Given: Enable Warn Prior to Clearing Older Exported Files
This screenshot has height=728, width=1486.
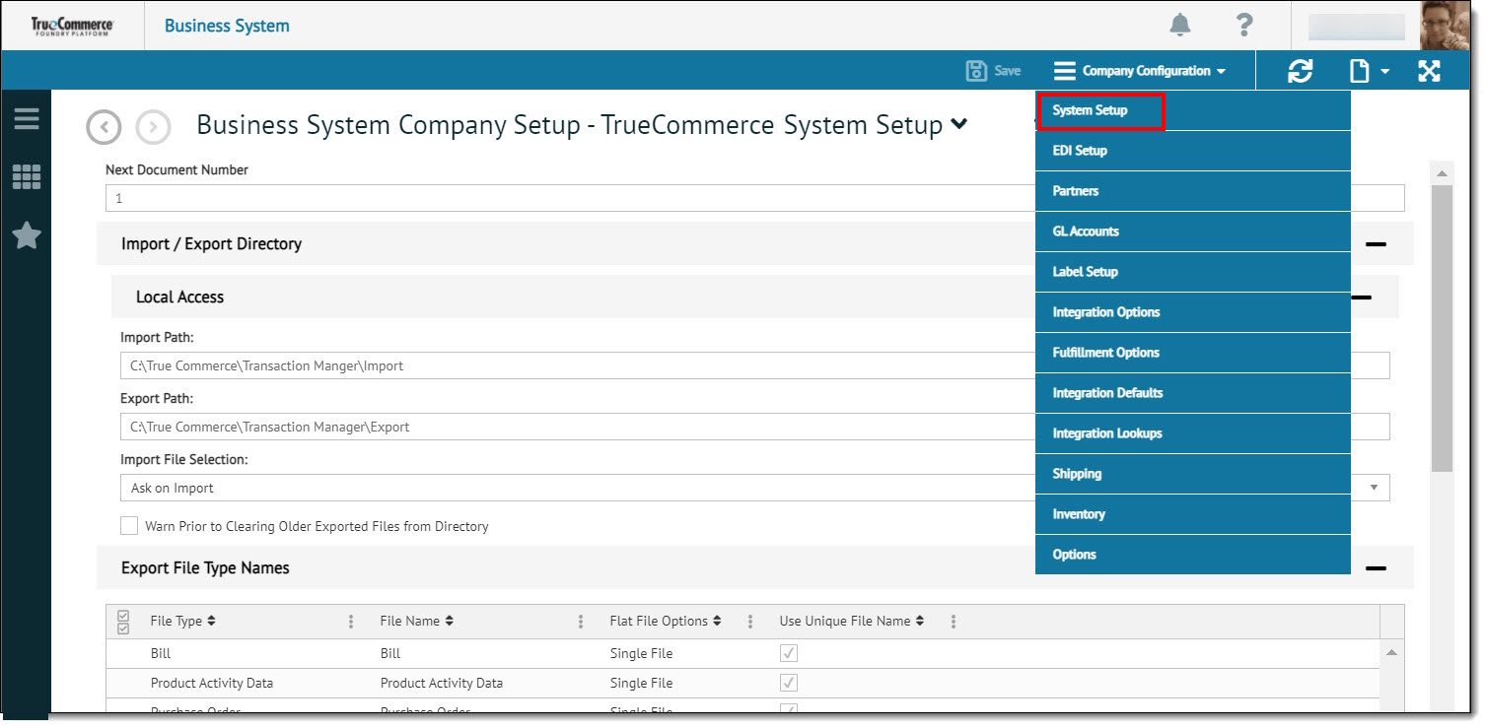Looking at the screenshot, I should coord(129,526).
